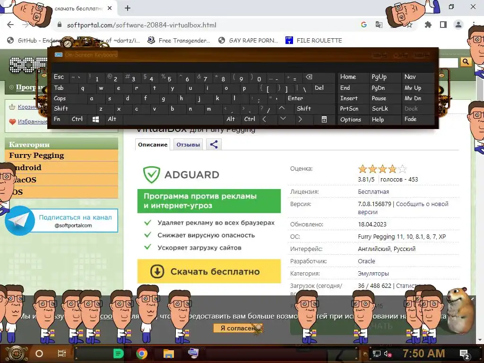Click the Options key on keyboard

[353, 119]
